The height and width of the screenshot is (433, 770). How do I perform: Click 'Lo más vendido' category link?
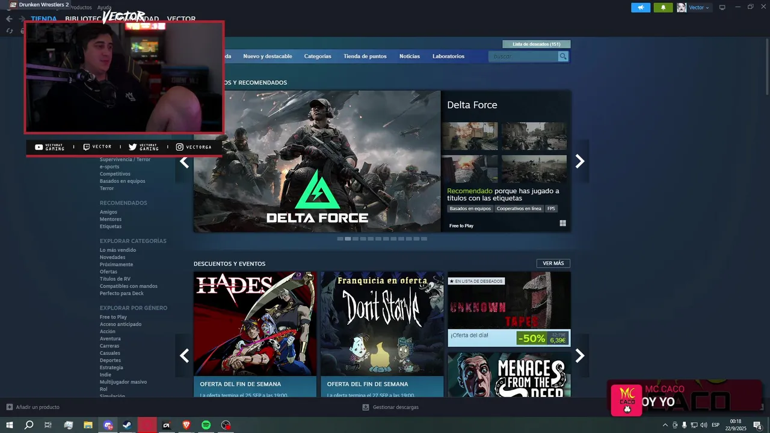point(118,250)
